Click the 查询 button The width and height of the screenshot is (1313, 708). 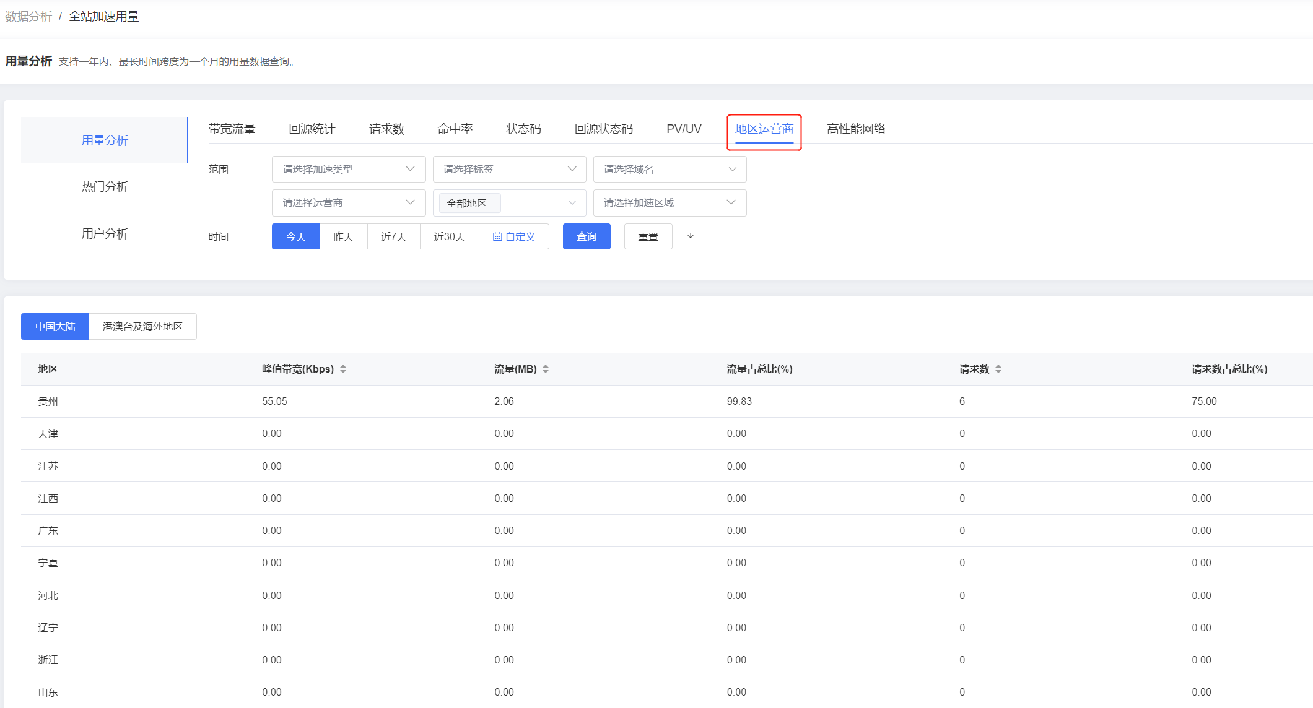click(x=587, y=236)
